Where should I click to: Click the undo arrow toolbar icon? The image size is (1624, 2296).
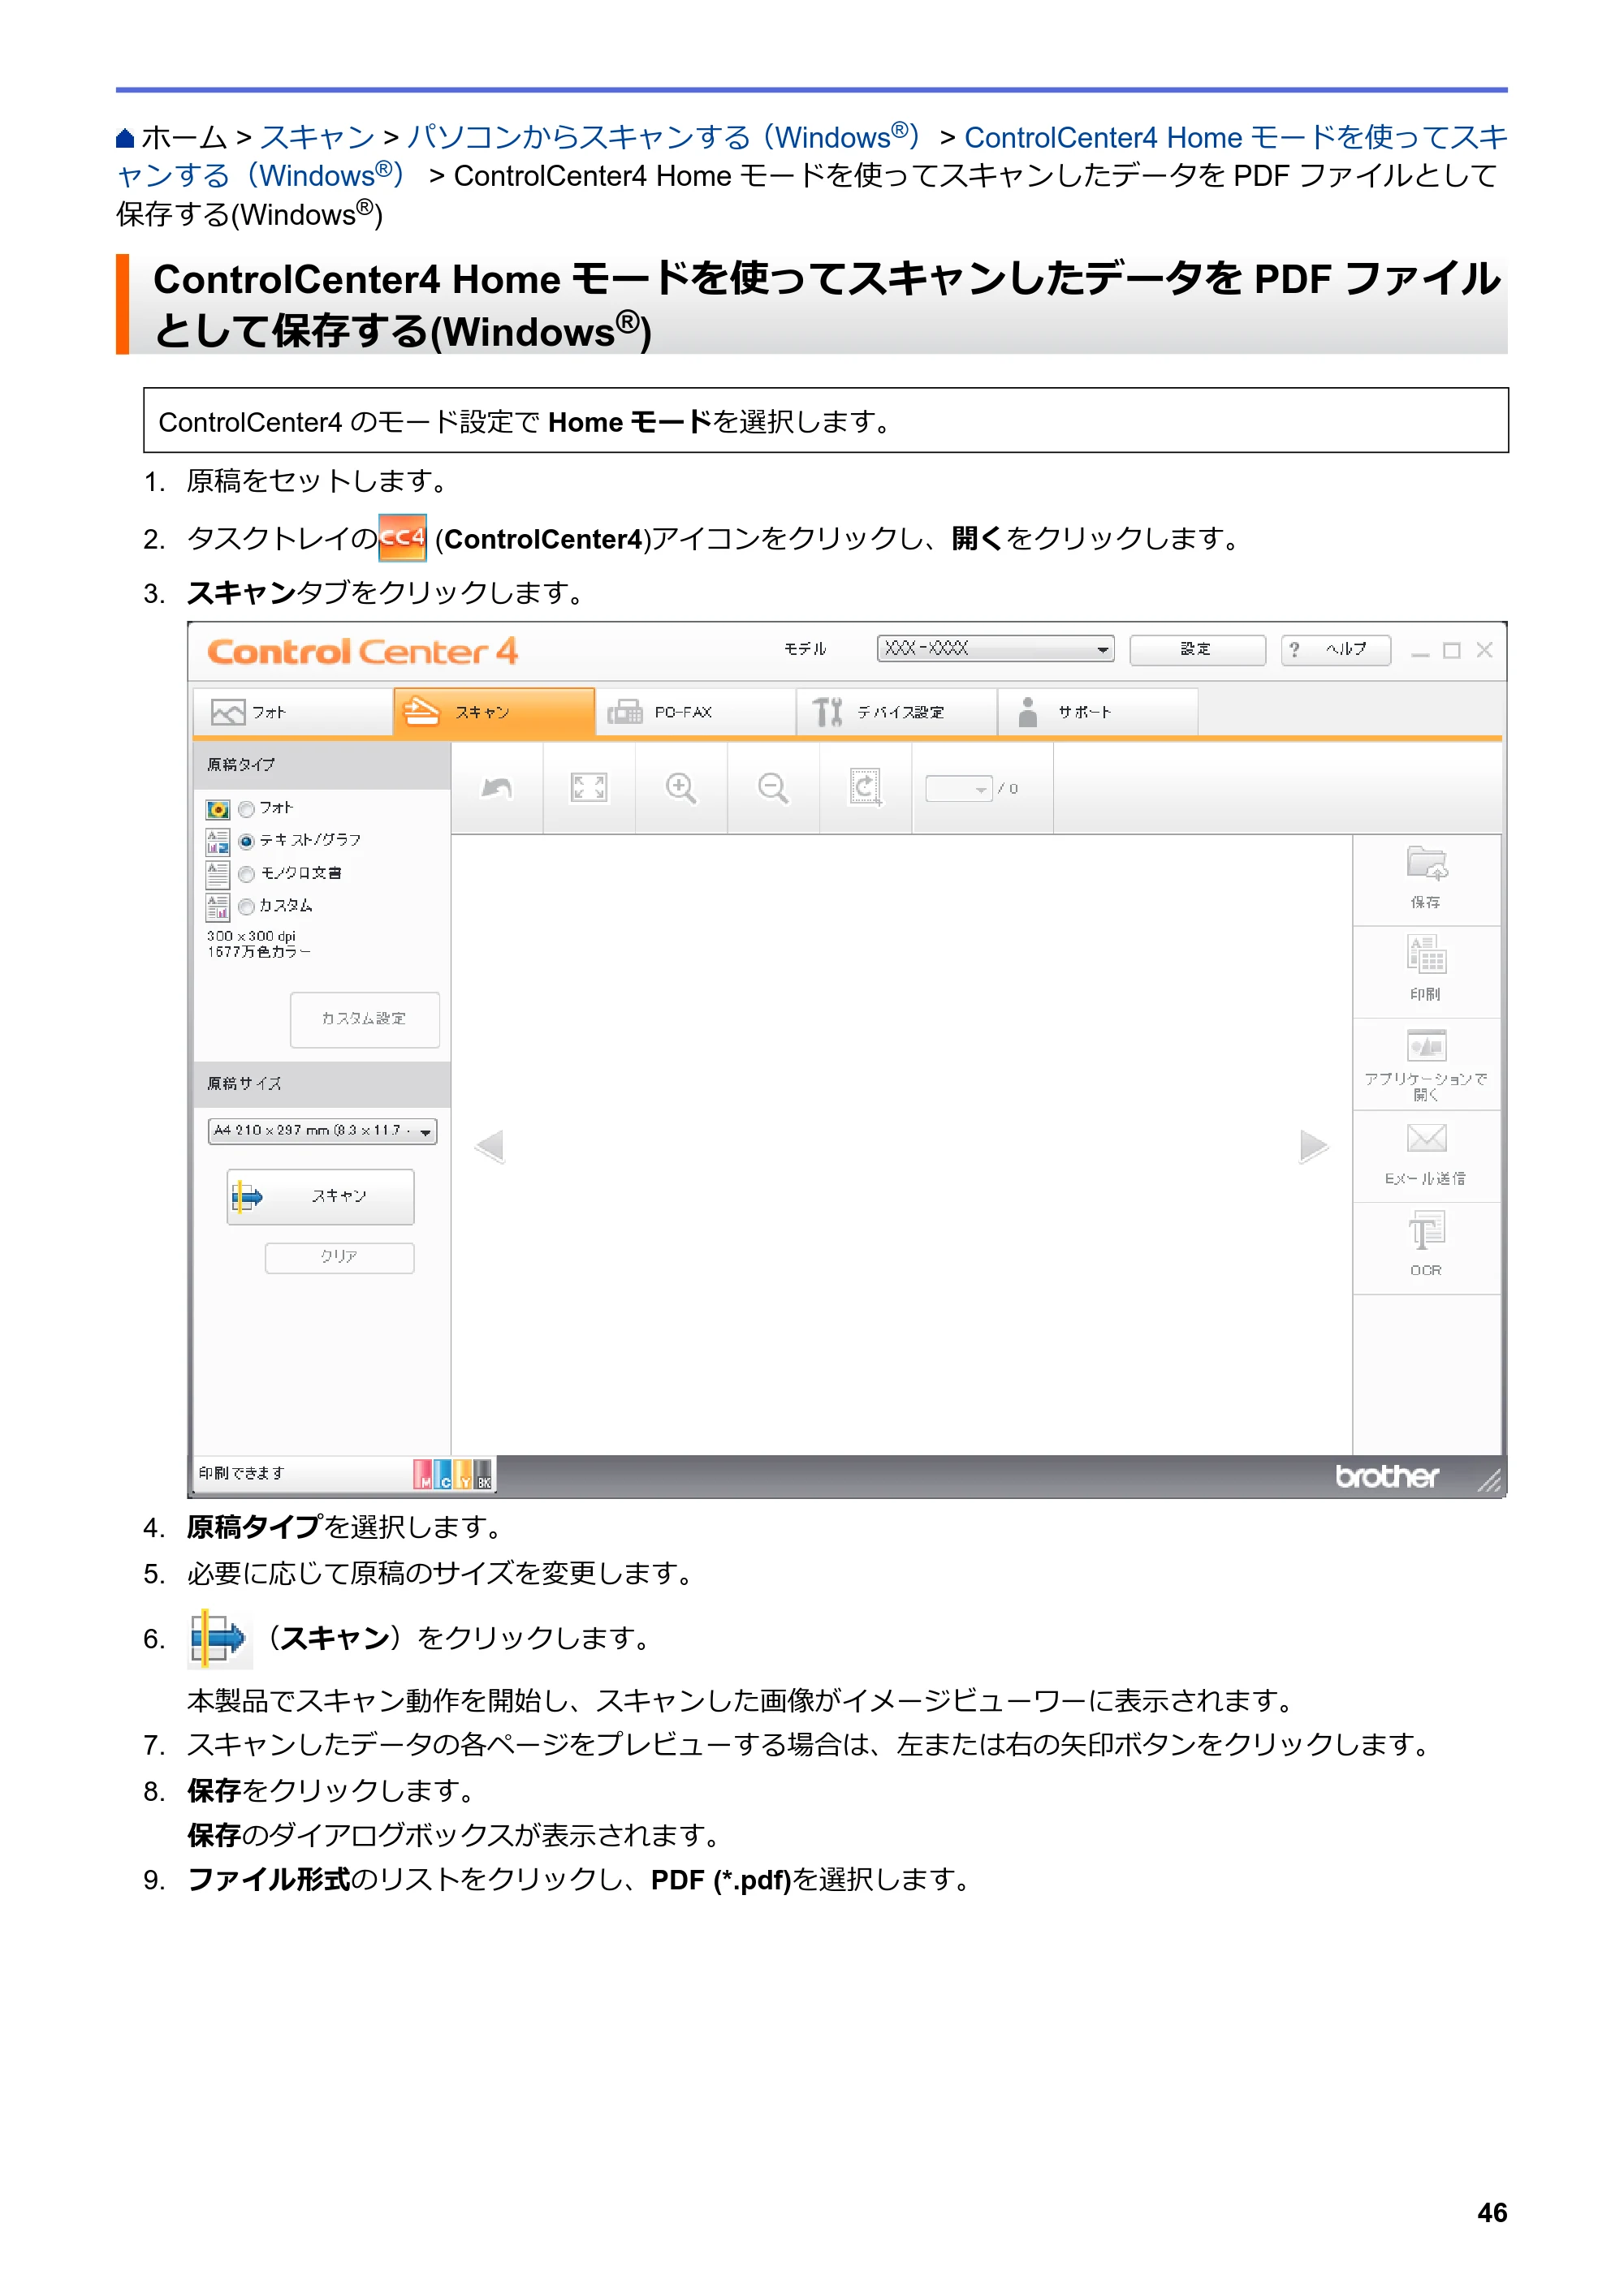497,788
